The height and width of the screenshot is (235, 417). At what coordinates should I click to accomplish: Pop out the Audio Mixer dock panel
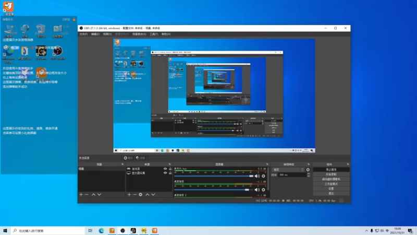click(267, 164)
